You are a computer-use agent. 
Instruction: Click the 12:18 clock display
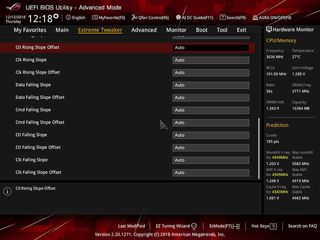(x=40, y=18)
